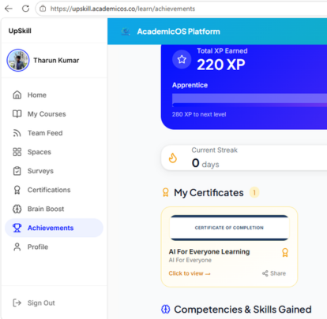The width and height of the screenshot is (327, 319).
Task: Open the Click to view certificate link
Action: [x=190, y=273]
